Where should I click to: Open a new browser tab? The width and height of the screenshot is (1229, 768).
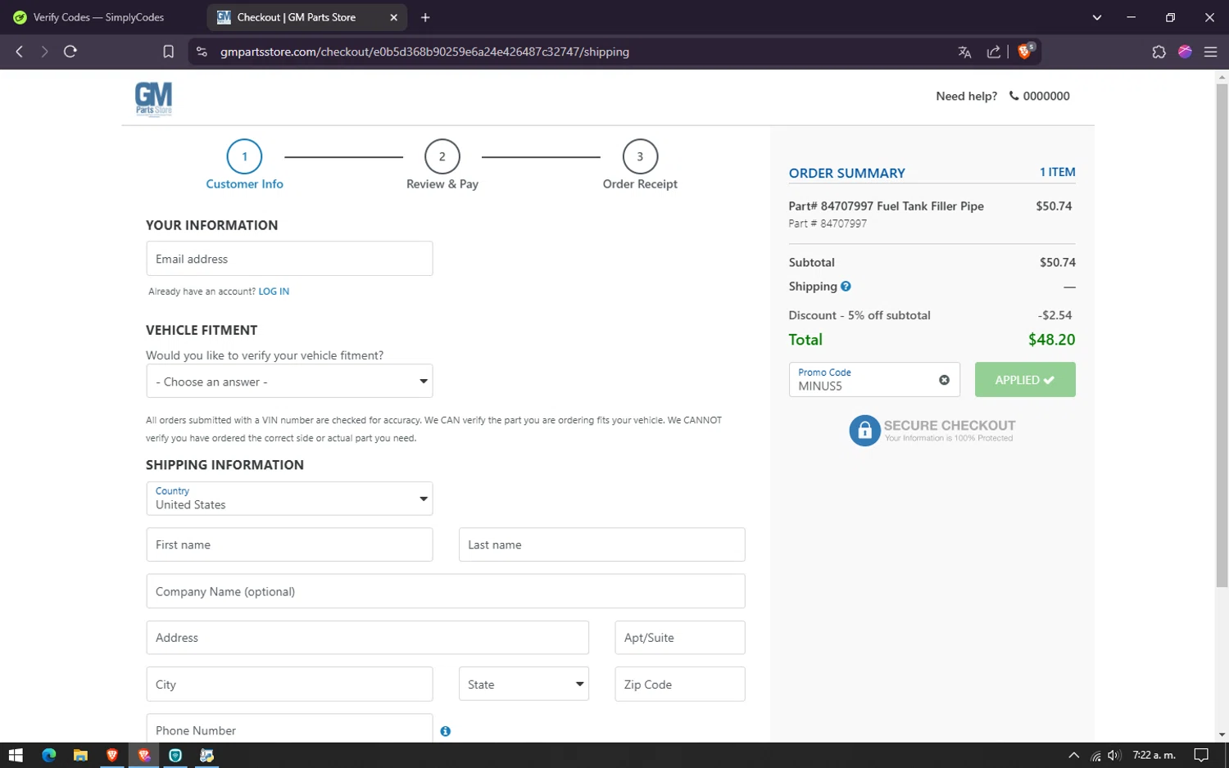tap(425, 17)
